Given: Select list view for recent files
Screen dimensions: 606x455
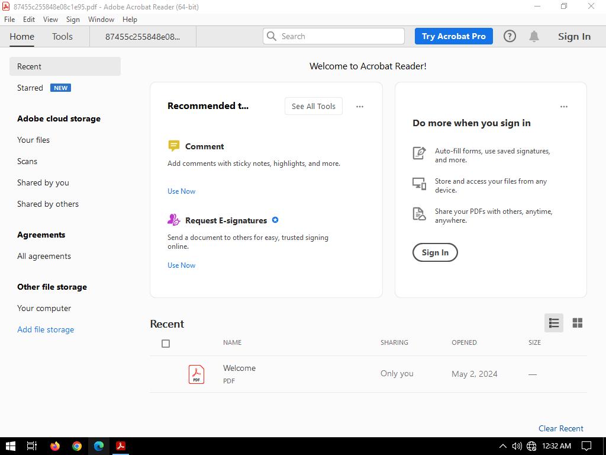Looking at the screenshot, I should (x=554, y=323).
